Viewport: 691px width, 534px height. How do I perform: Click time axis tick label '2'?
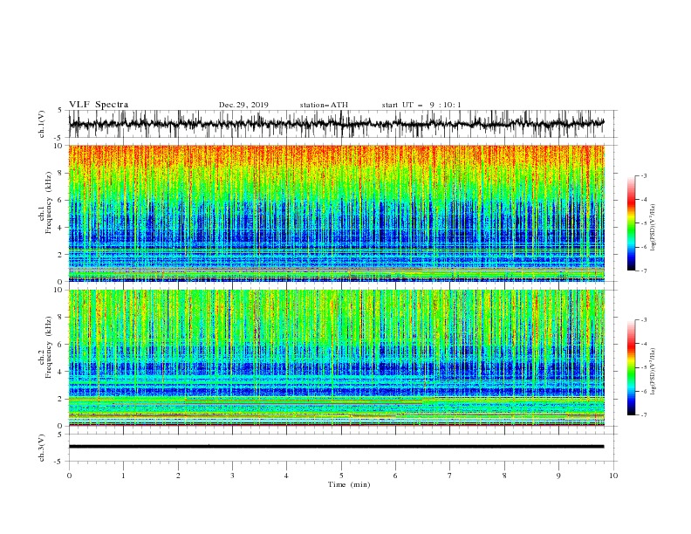(x=178, y=476)
